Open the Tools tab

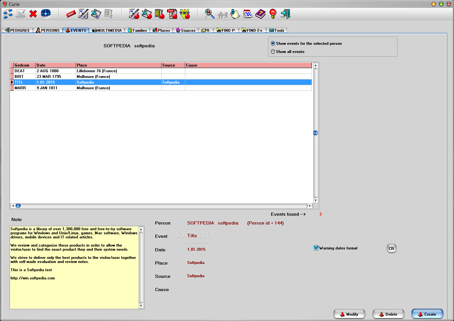277,30
